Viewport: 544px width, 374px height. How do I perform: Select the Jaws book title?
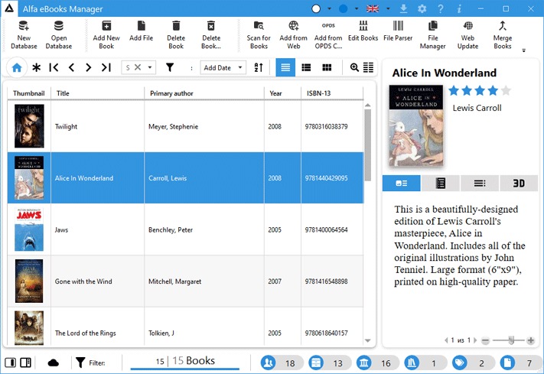click(x=61, y=229)
